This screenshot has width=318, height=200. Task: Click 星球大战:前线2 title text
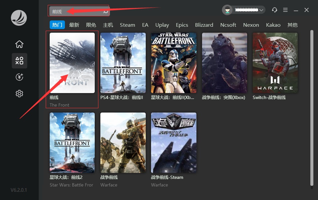66,177
